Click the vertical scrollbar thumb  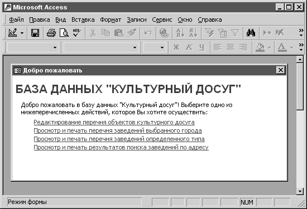coord(300,86)
